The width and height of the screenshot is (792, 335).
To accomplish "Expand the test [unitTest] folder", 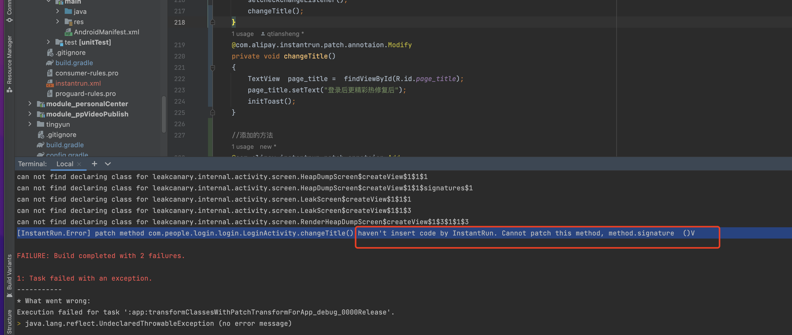I will point(48,42).
